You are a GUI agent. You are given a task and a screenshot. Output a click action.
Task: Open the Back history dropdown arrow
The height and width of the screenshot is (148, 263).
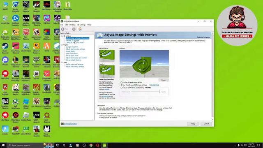[x=71, y=29]
